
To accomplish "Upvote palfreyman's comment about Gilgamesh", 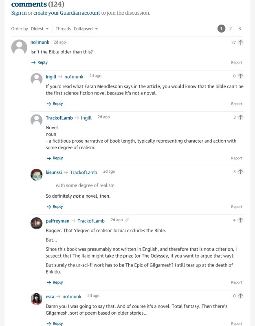I will (240, 220).
